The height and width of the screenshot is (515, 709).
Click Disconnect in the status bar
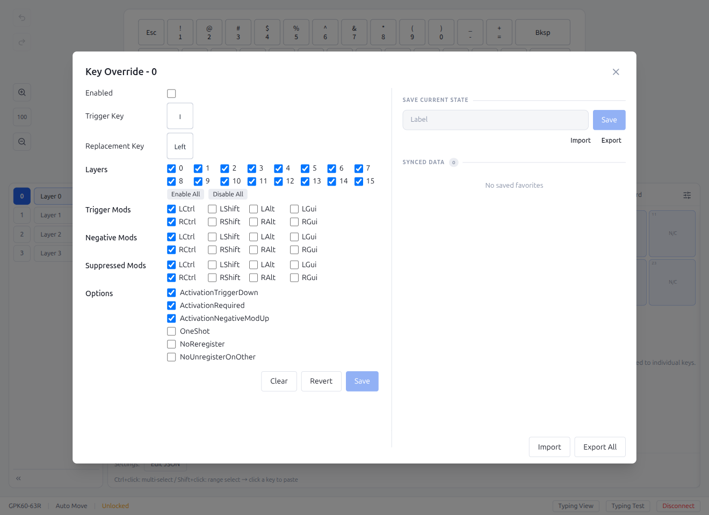point(678,505)
